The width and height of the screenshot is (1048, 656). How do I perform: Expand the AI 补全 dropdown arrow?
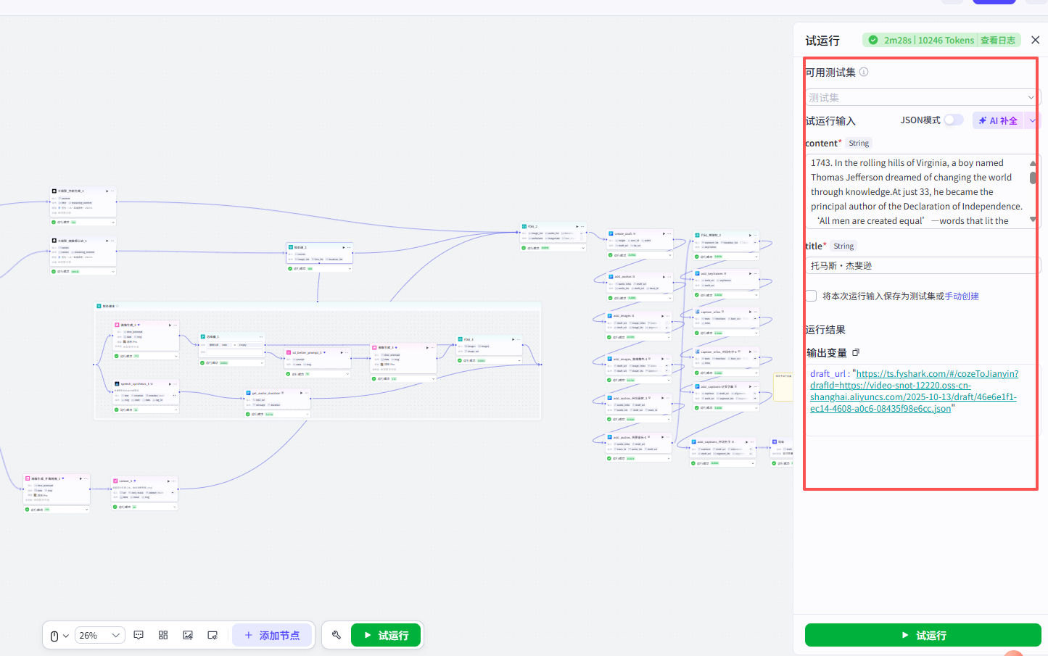(1033, 120)
